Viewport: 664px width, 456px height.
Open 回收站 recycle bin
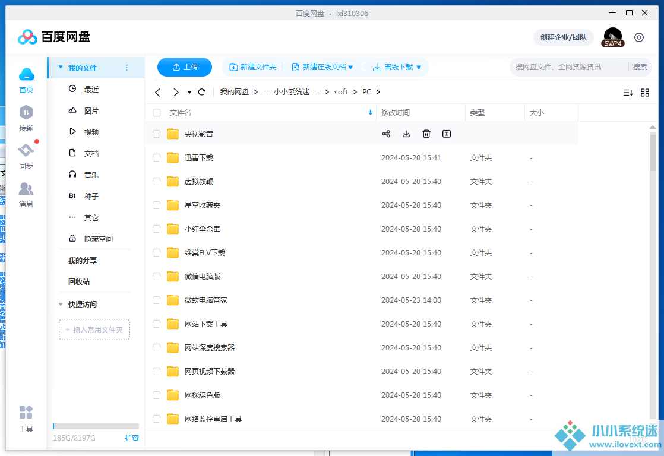[x=79, y=281]
